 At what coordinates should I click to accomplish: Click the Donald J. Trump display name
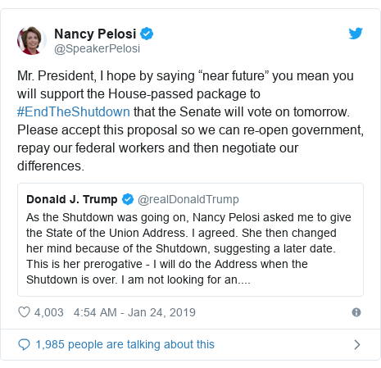click(x=72, y=199)
